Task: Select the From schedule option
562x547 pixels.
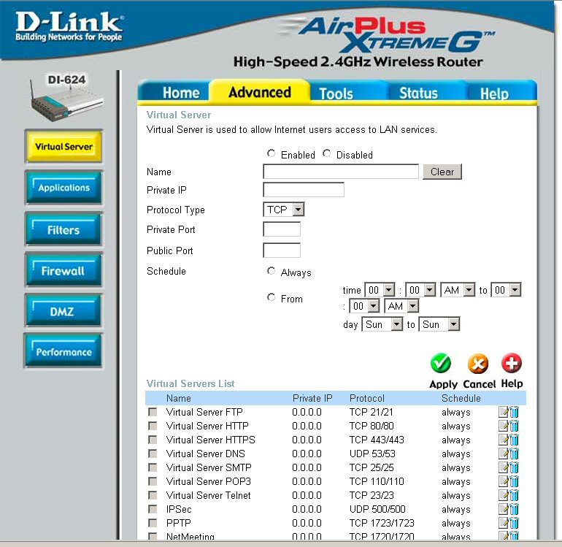Action: pos(271,297)
